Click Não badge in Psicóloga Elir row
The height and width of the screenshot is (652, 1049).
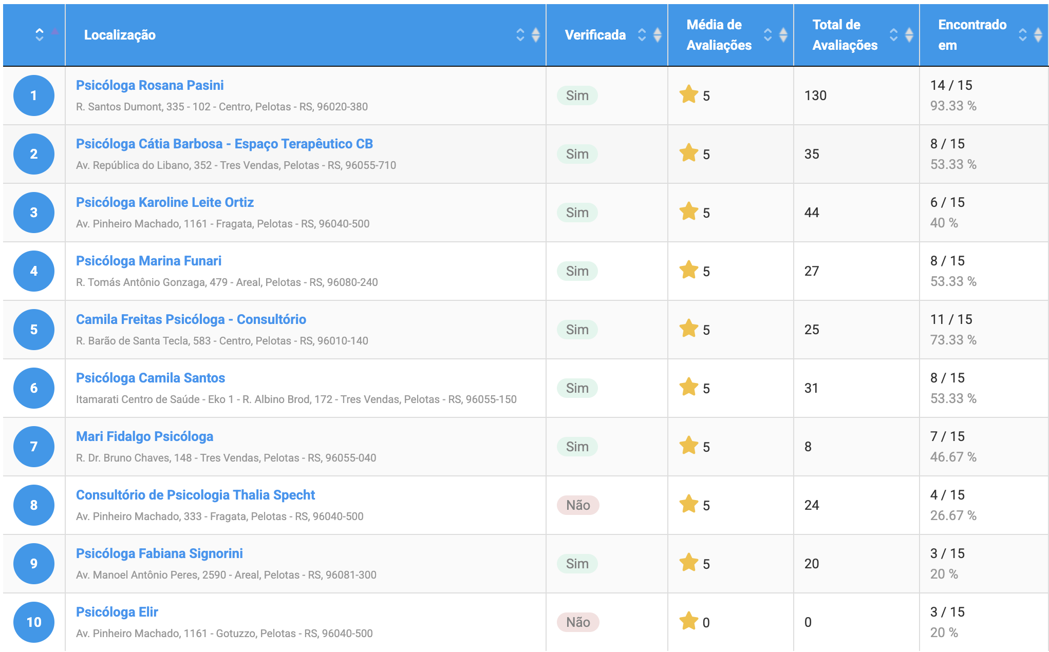578,622
